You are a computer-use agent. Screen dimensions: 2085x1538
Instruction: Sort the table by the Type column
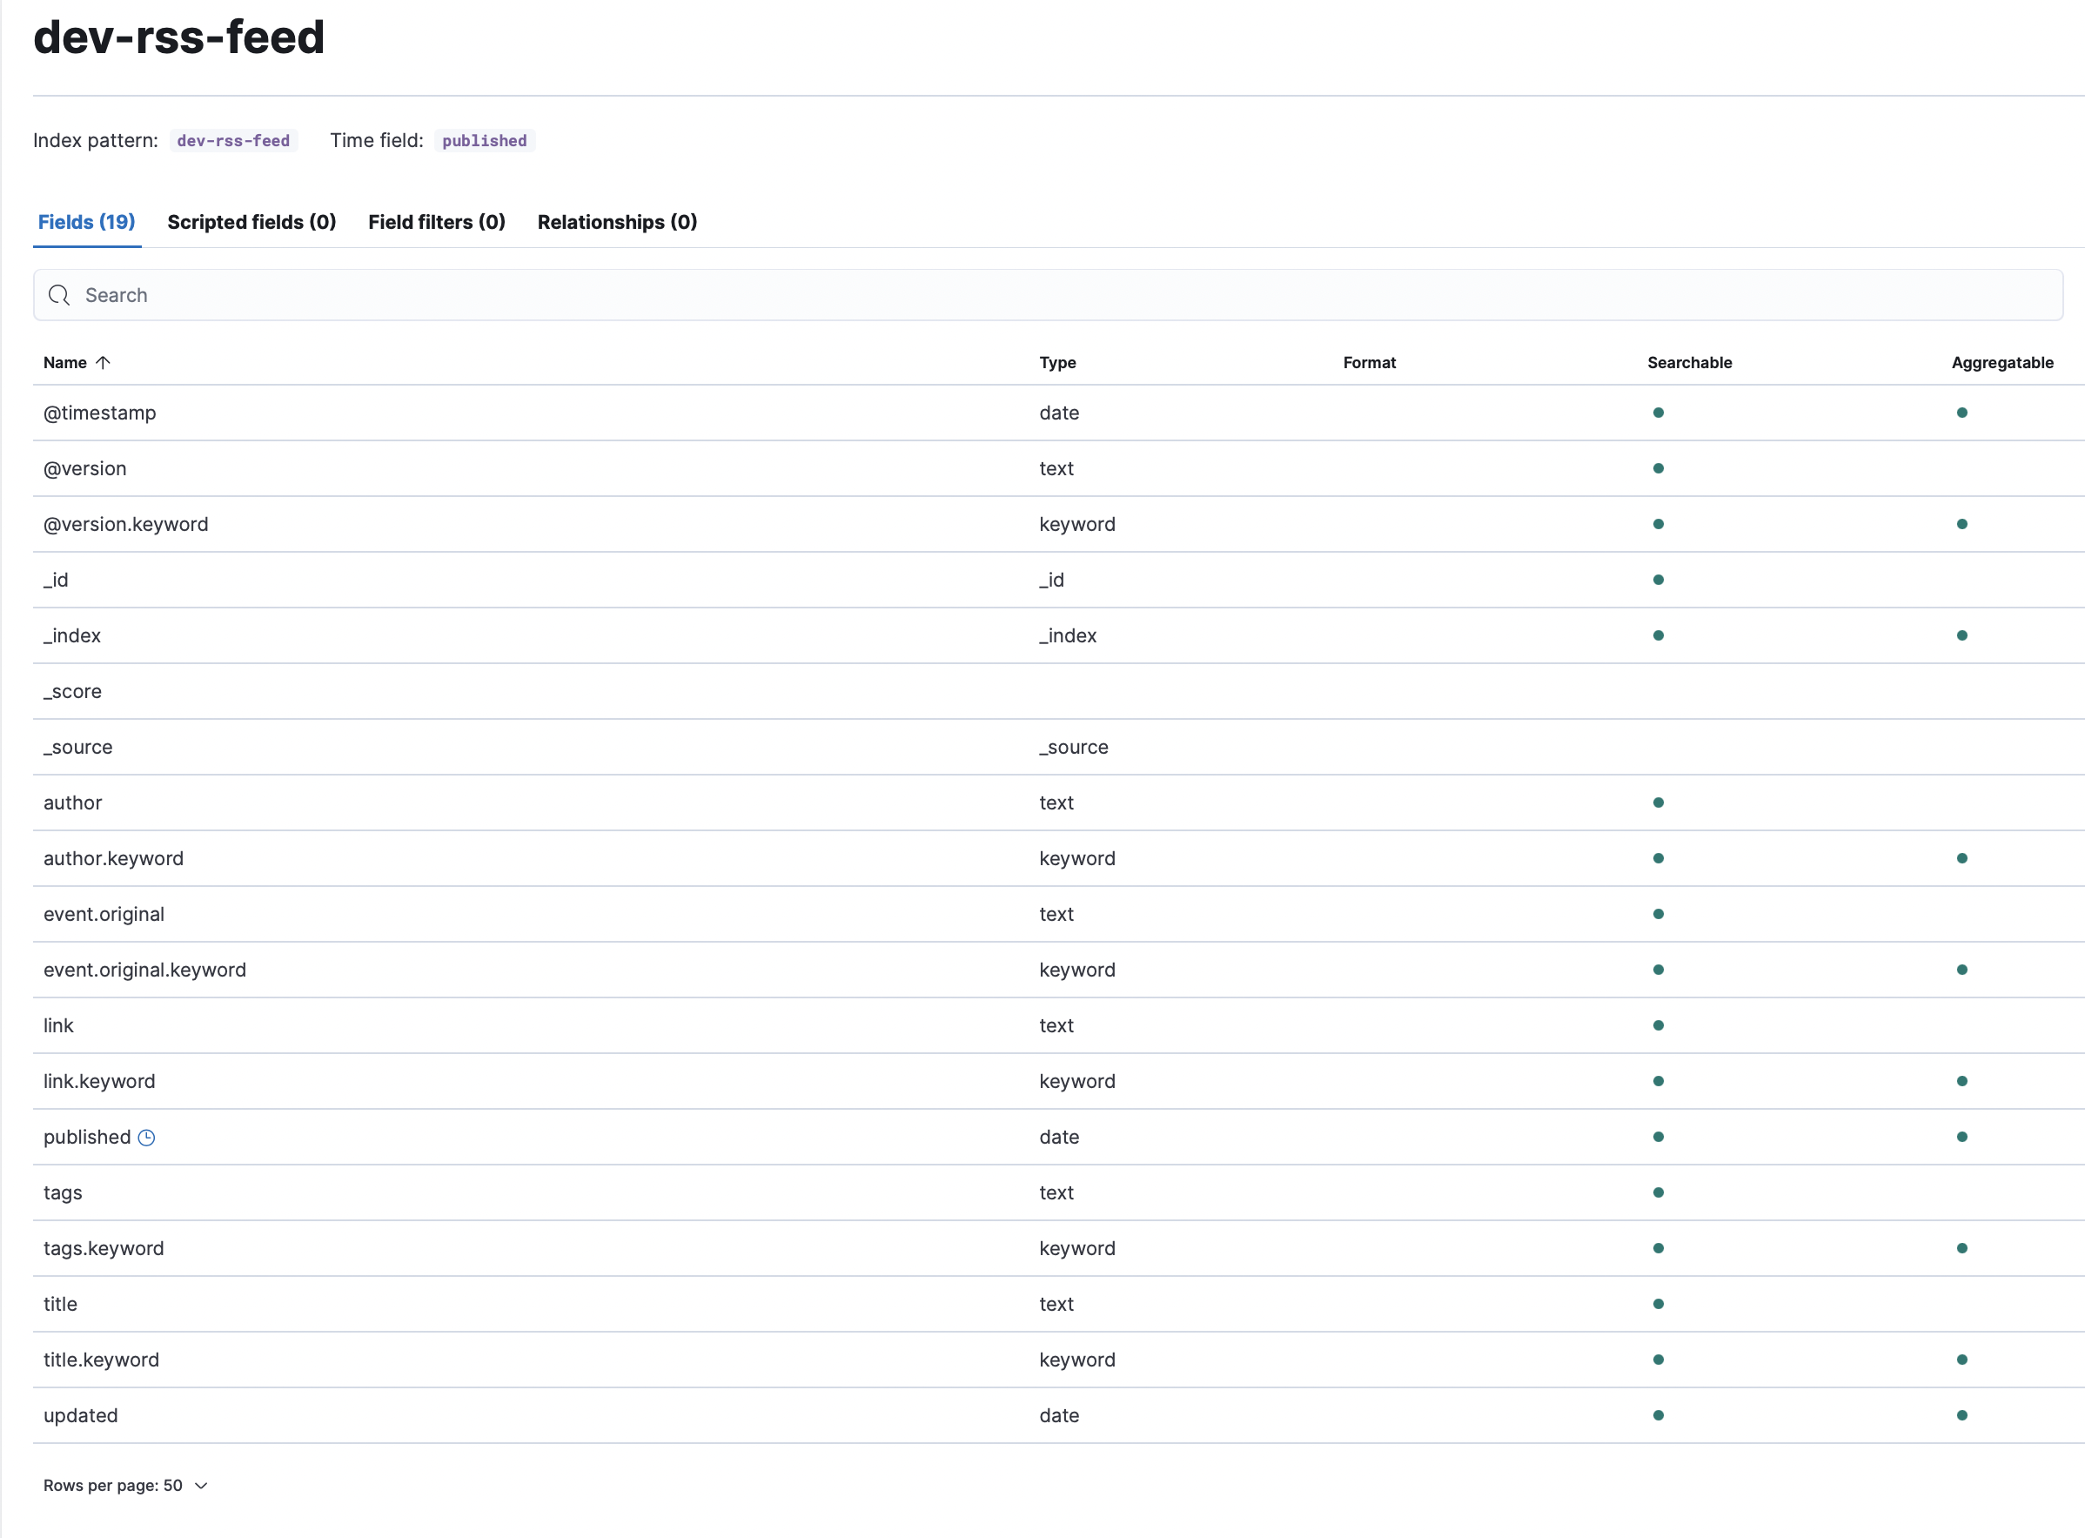click(1057, 362)
